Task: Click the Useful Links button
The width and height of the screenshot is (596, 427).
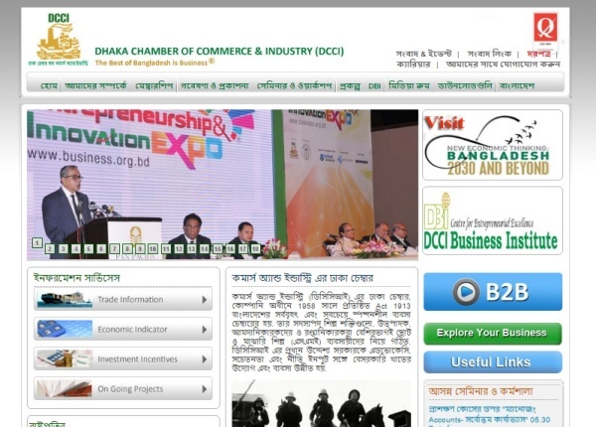Action: [x=492, y=362]
